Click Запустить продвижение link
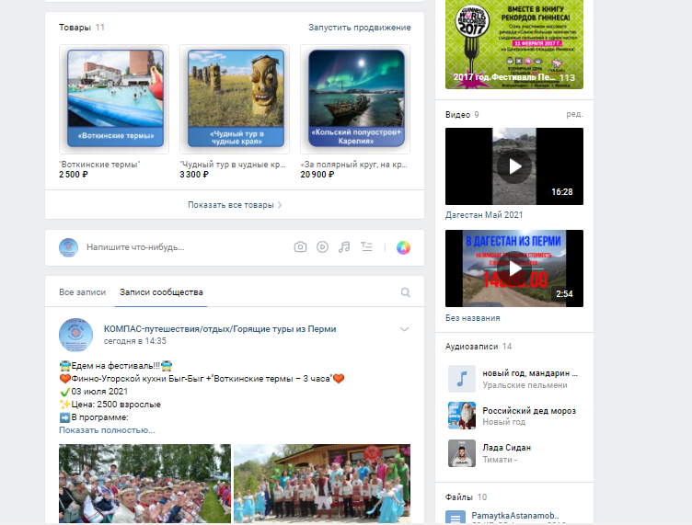Screen dimensions: 692x525 pyautogui.click(x=359, y=28)
